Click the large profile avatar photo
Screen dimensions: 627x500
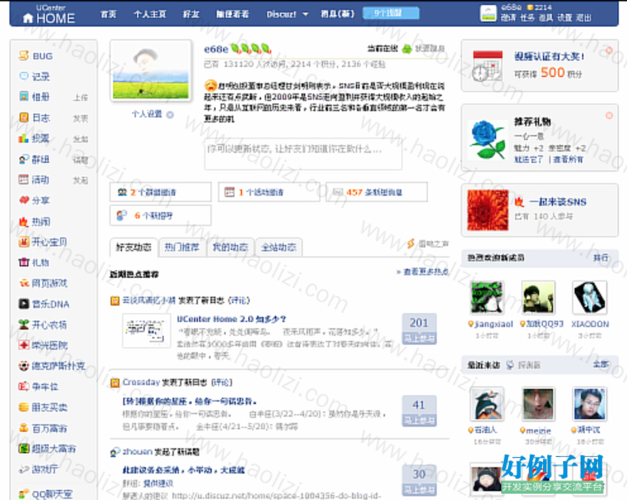click(x=151, y=71)
